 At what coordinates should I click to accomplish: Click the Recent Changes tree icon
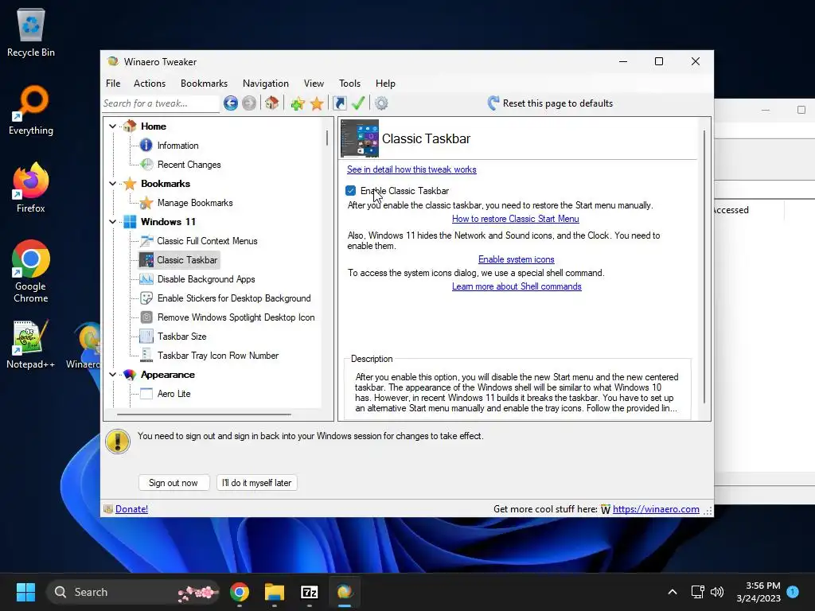146,165
